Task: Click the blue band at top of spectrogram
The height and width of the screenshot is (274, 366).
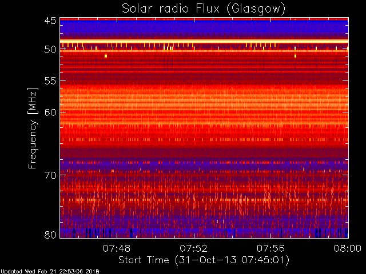Action: (204, 29)
